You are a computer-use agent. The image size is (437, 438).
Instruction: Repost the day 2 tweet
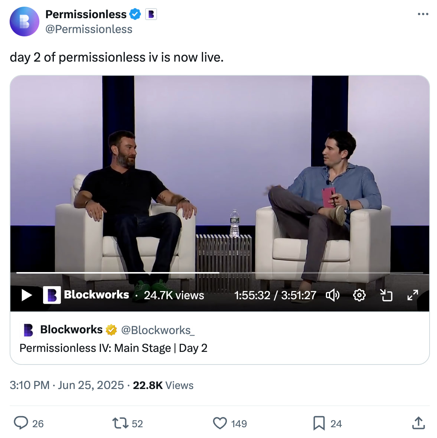tap(120, 423)
